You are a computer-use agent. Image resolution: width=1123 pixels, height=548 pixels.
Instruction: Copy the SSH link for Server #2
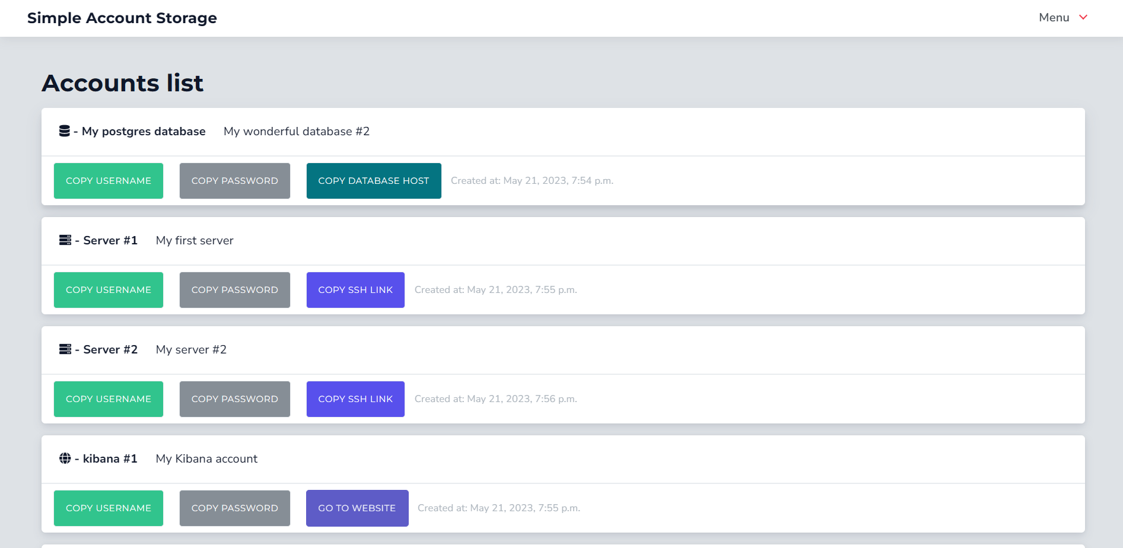point(355,399)
